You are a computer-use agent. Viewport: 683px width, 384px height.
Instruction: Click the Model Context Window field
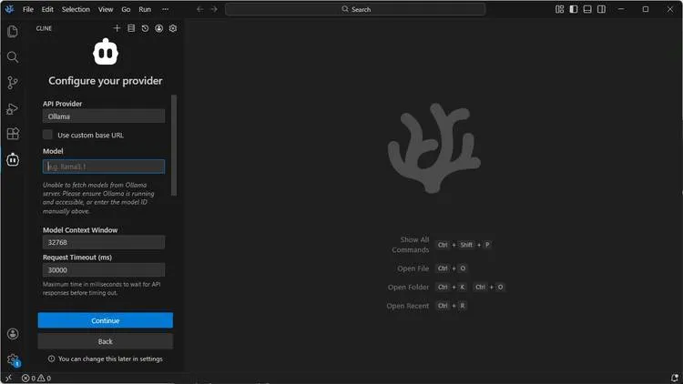(x=104, y=242)
